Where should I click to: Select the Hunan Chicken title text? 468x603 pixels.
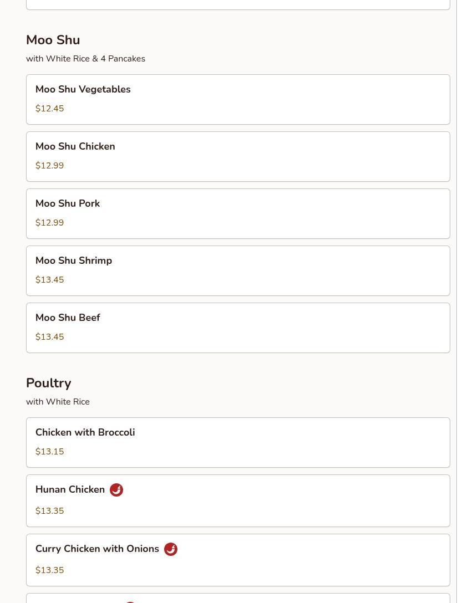(70, 489)
